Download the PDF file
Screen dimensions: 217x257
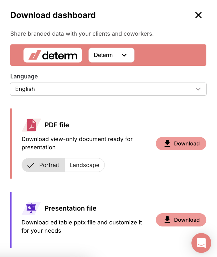point(181,144)
